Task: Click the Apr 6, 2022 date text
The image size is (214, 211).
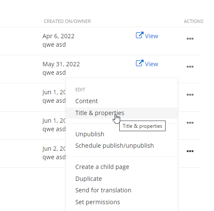Action: pos(58,36)
